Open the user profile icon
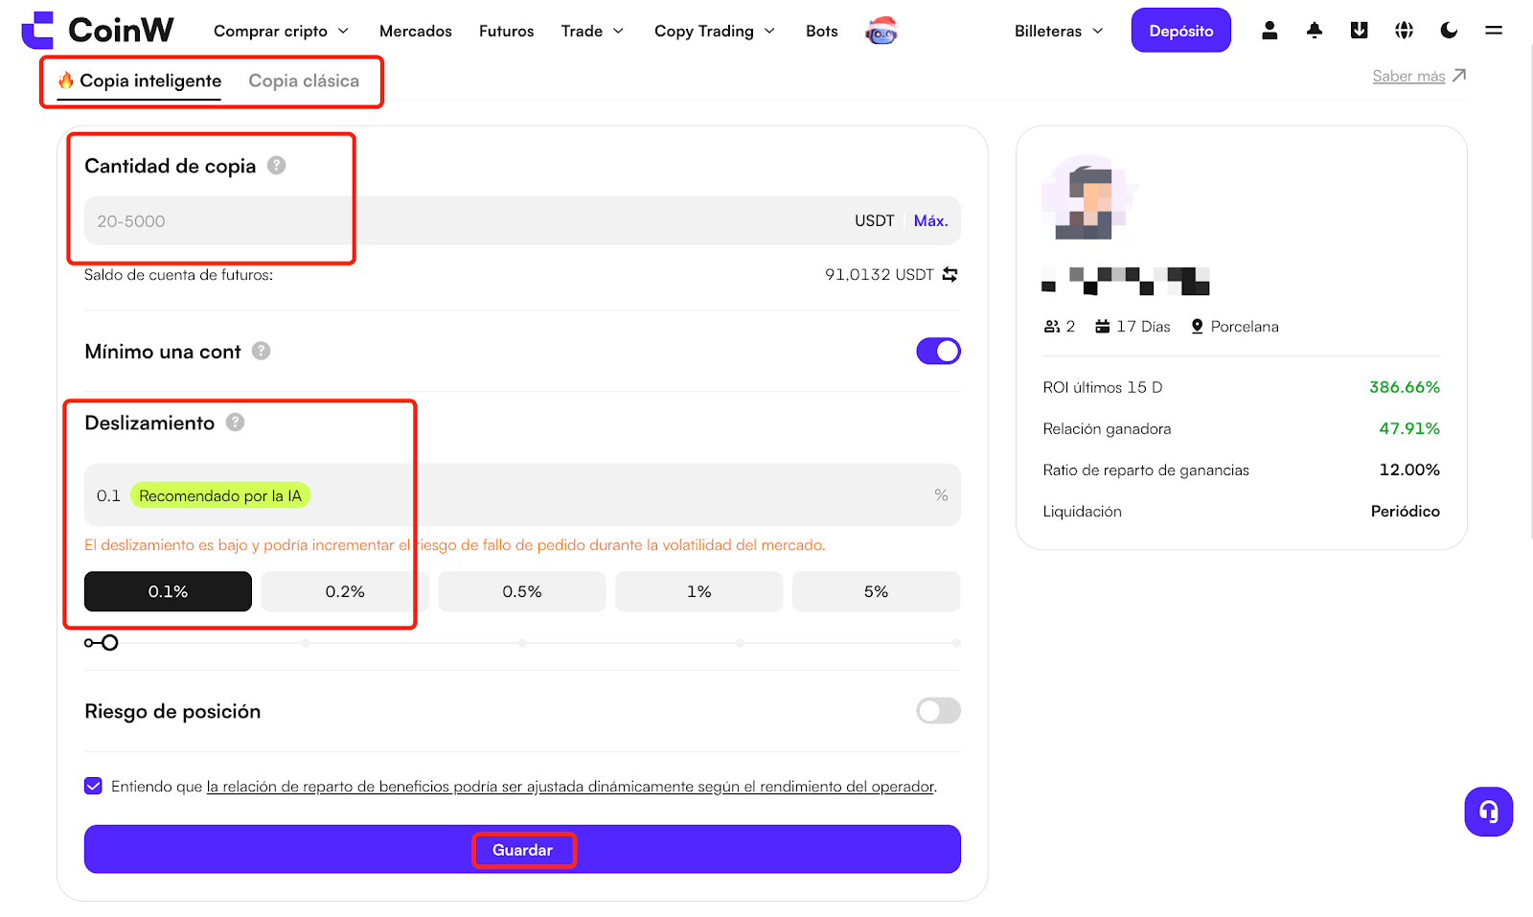The width and height of the screenshot is (1533, 917). click(1270, 31)
